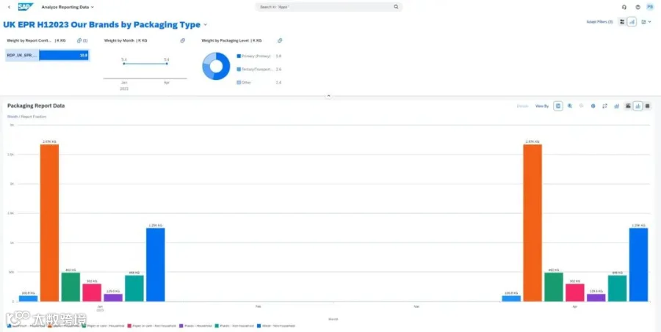This screenshot has width=661, height=332.
Task: Select Other donut legend entry
Action: coord(259,83)
